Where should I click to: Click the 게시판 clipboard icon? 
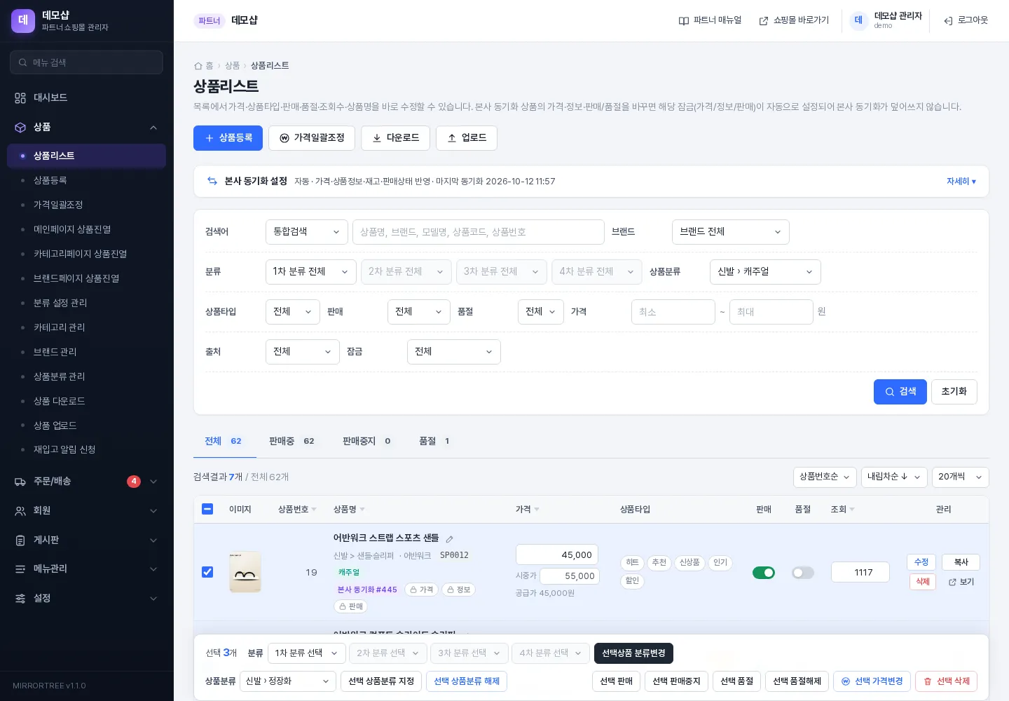(x=20, y=540)
